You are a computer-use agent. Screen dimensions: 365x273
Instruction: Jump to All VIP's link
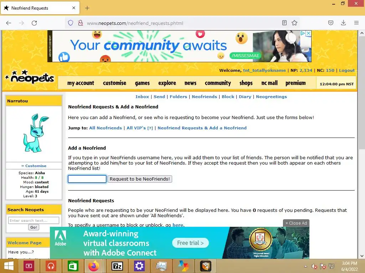136,128
